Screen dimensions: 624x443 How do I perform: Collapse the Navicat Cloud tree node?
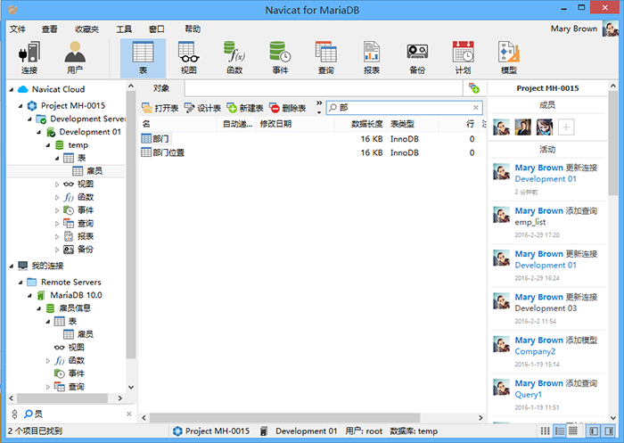click(11, 89)
